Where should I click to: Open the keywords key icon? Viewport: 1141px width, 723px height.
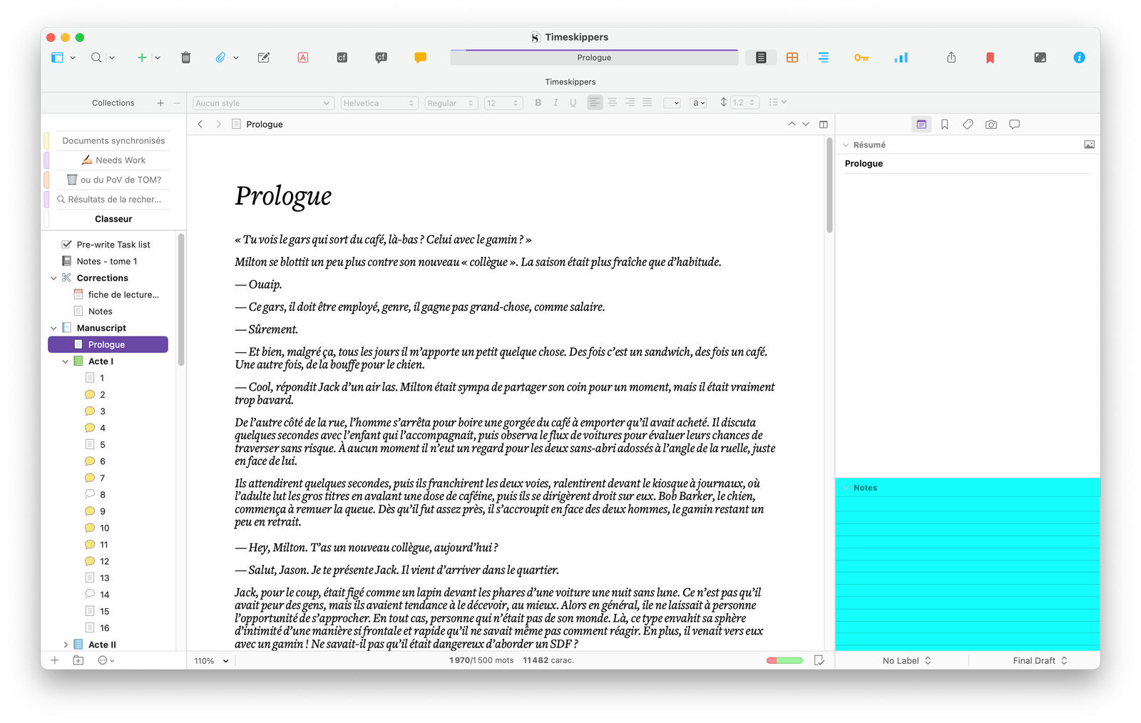coord(861,58)
